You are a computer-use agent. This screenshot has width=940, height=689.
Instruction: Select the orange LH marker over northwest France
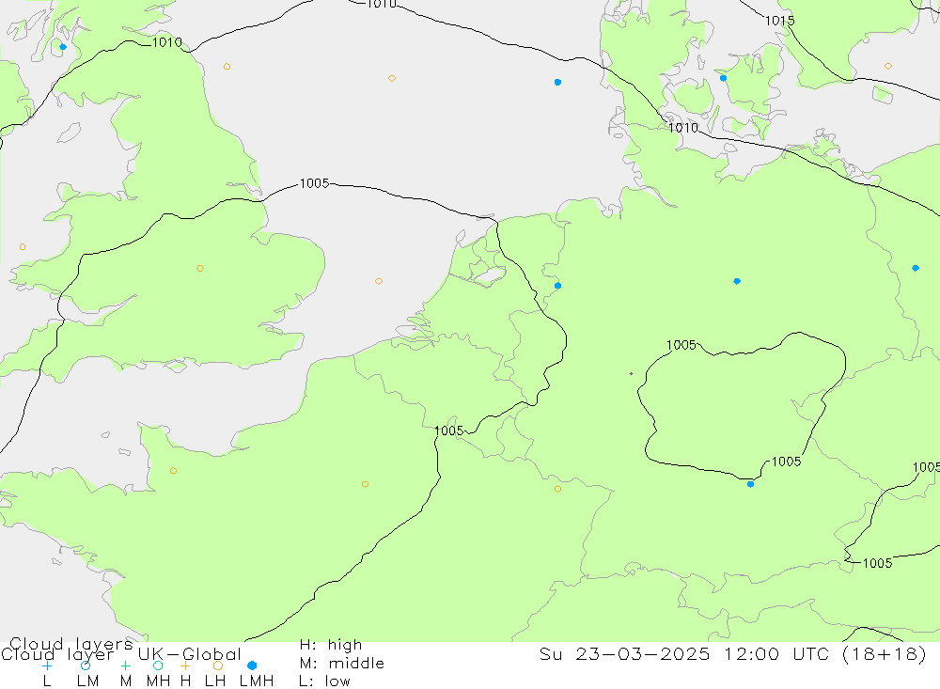tap(173, 471)
